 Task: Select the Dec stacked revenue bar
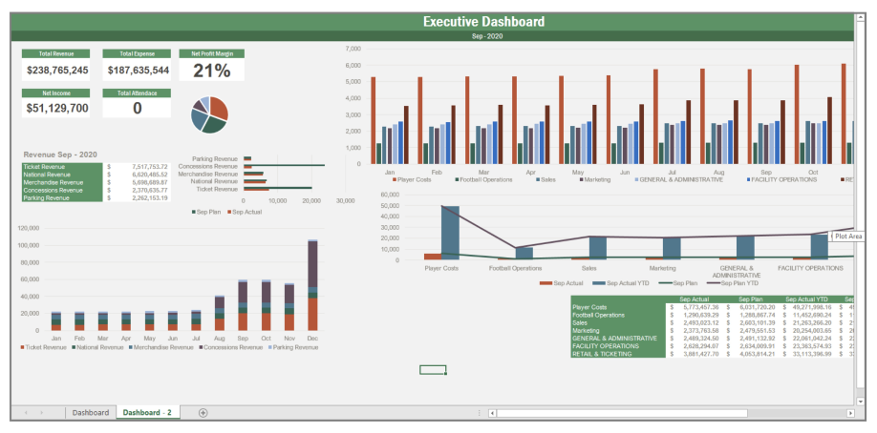pyautogui.click(x=312, y=285)
